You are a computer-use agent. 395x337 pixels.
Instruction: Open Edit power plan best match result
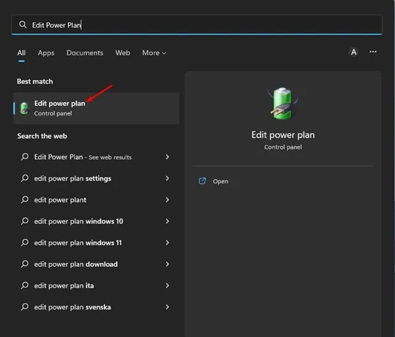[x=96, y=108]
